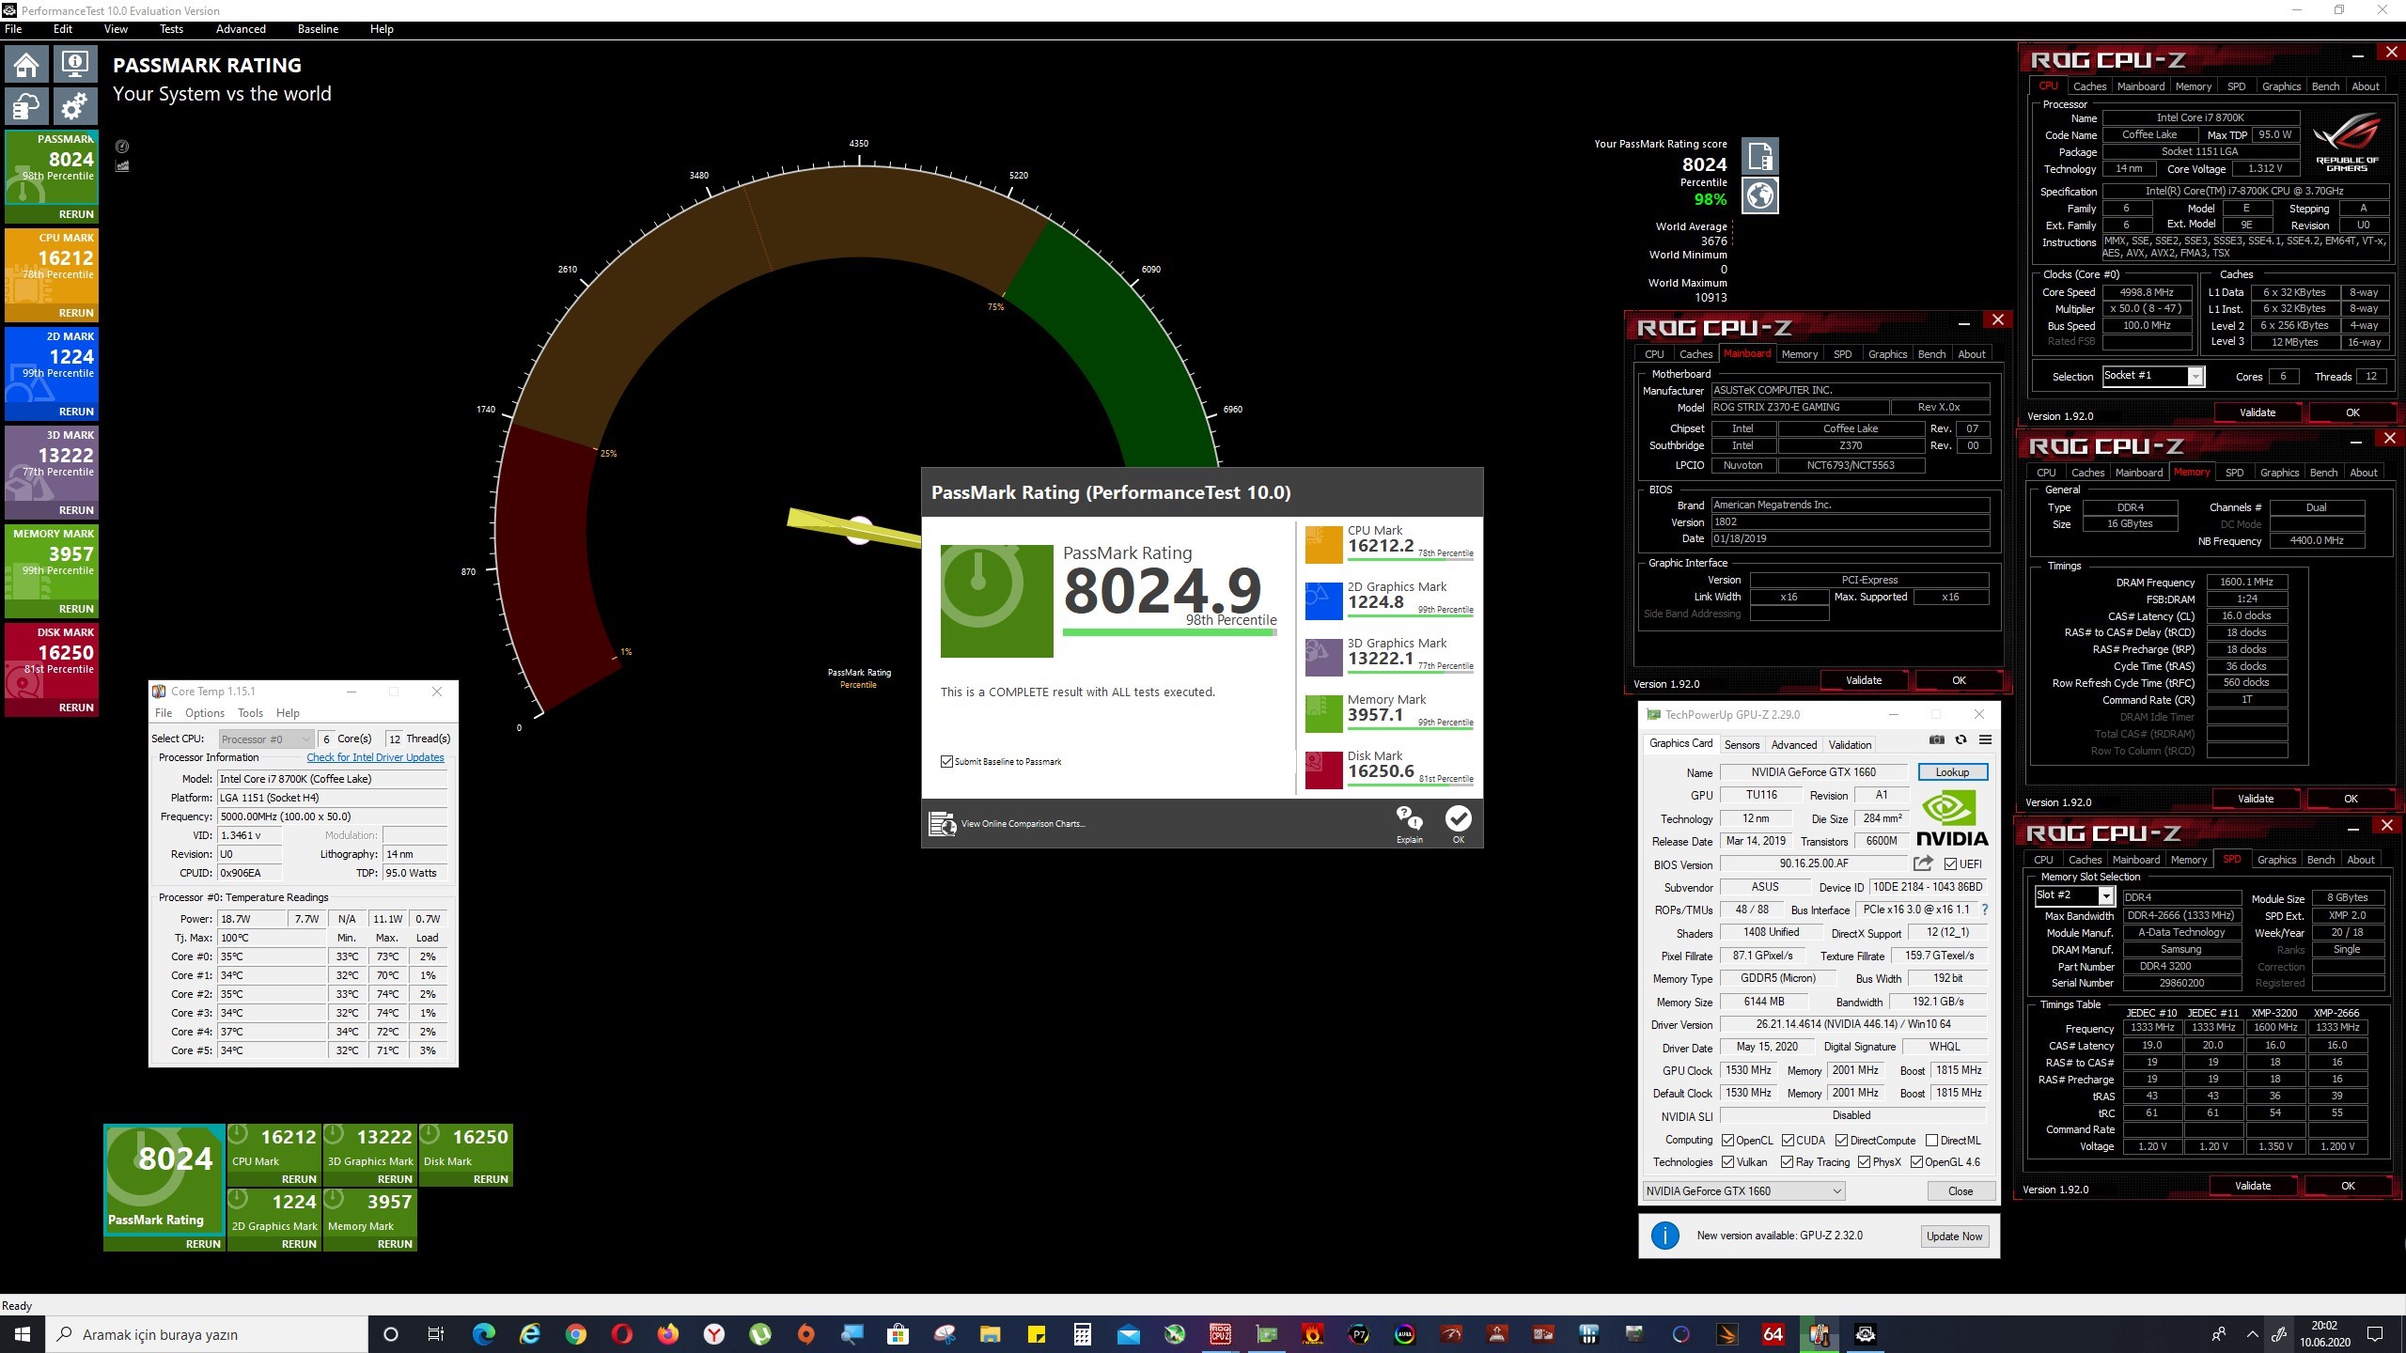
Task: Toggle the Ray Tracing checkbox in GPU-Z
Action: pyautogui.click(x=1787, y=1162)
